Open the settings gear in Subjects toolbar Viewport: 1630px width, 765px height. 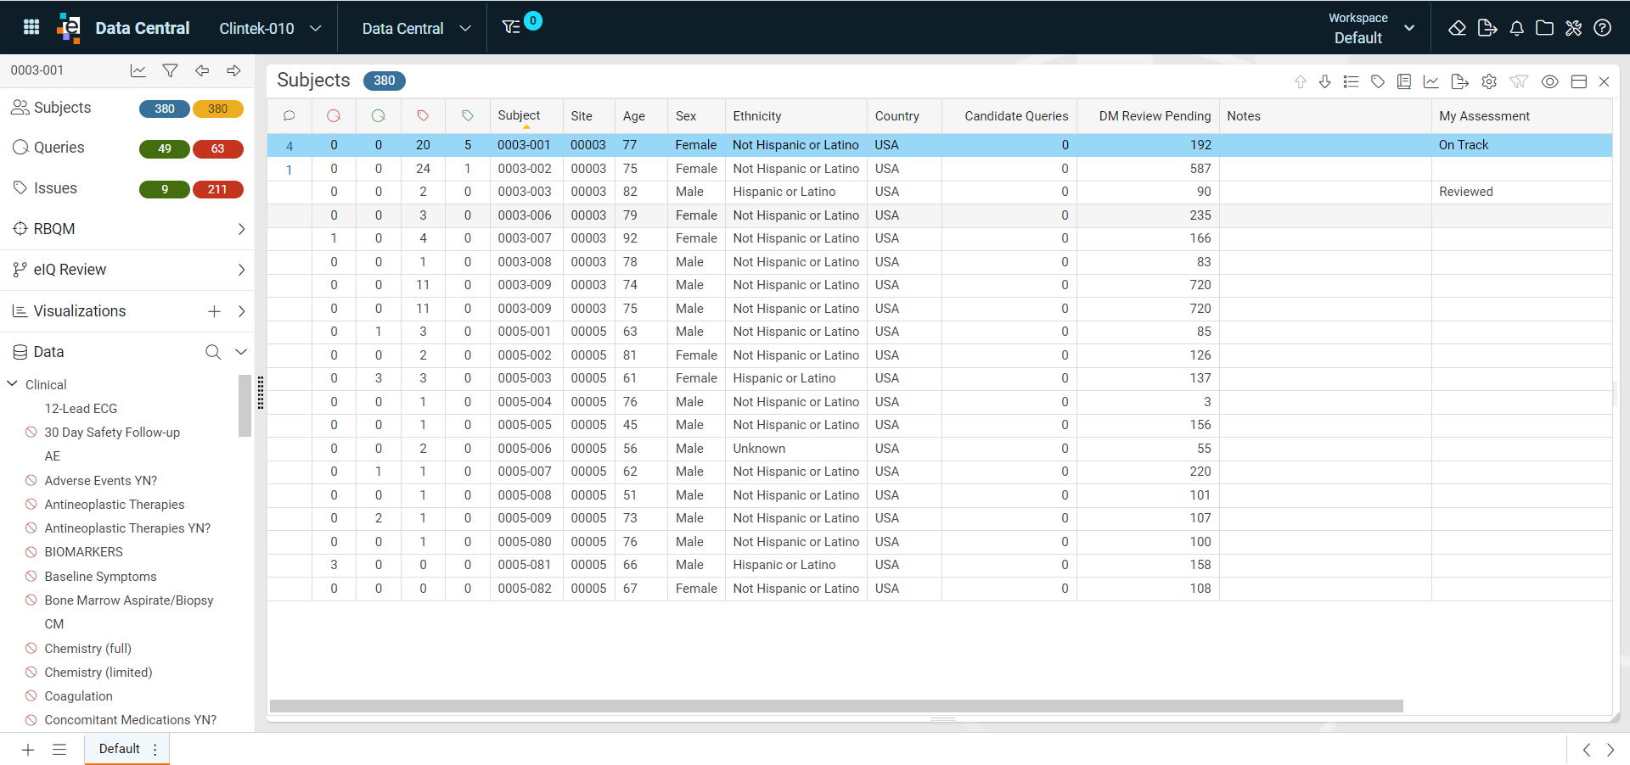click(x=1489, y=81)
